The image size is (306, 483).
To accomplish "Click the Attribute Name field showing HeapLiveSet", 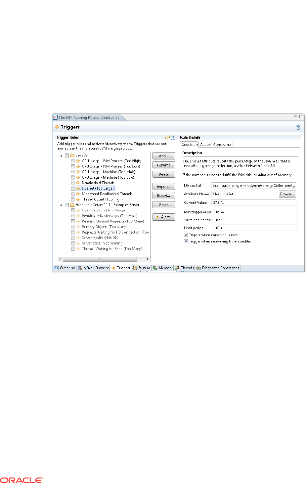I will click(x=244, y=194).
